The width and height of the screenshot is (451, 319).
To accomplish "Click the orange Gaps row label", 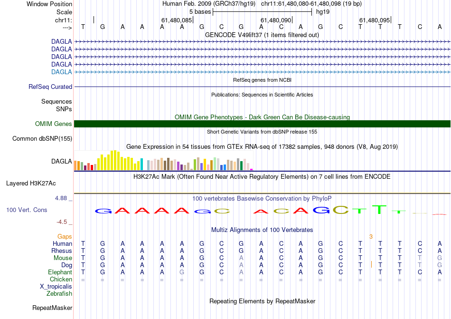I will coord(65,236).
